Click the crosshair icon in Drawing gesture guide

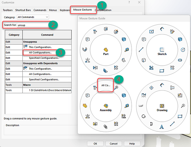(152, 88)
